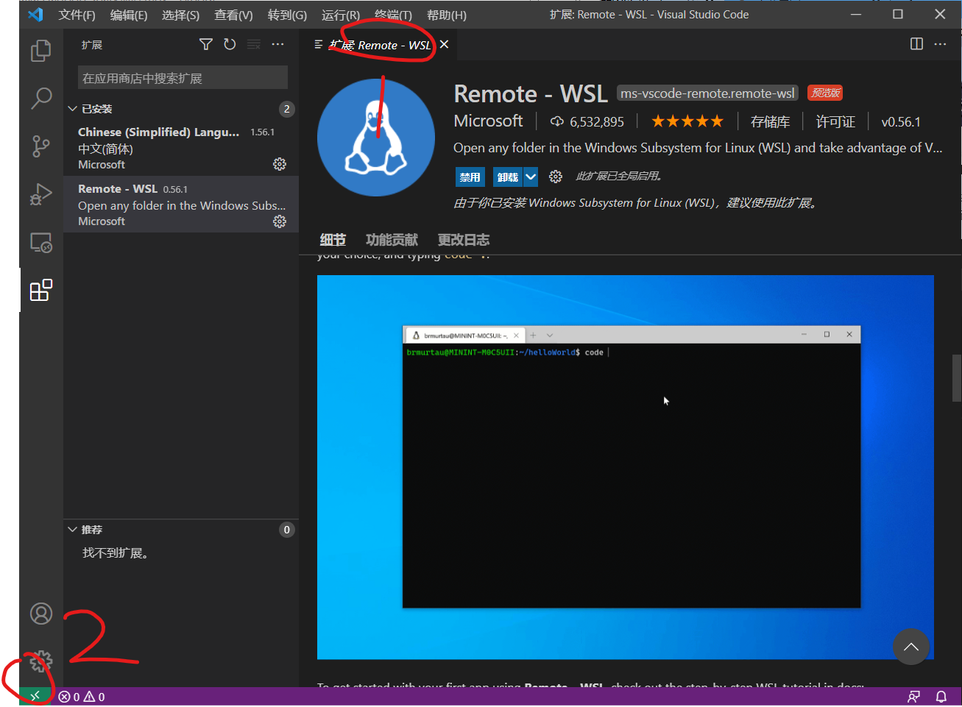
Task: Clear extensions search results icon
Action: pos(254,45)
